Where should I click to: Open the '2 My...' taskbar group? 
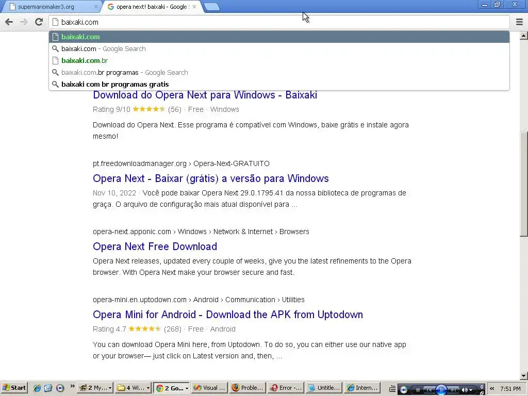point(95,388)
